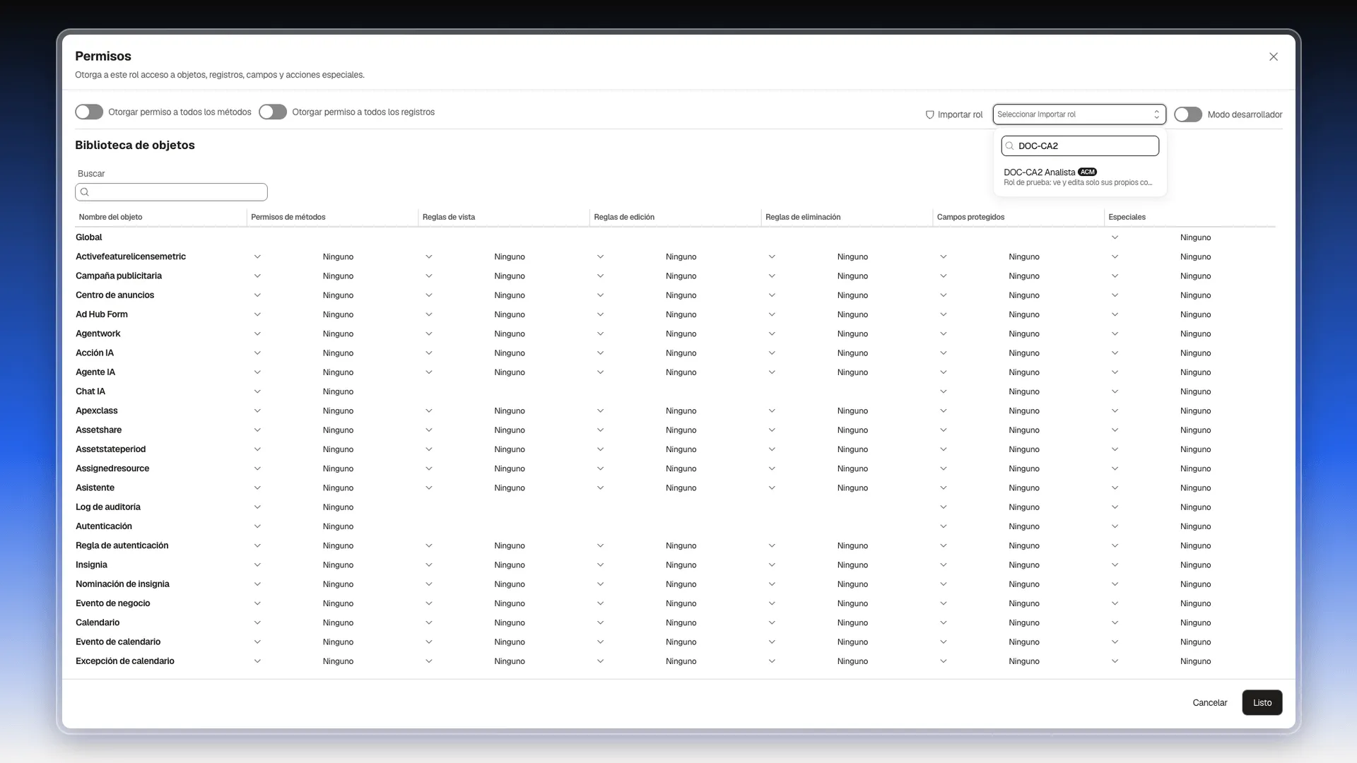The image size is (1357, 763).
Task: Toggle Otorgar permiso a todos los registros
Action: point(273,112)
